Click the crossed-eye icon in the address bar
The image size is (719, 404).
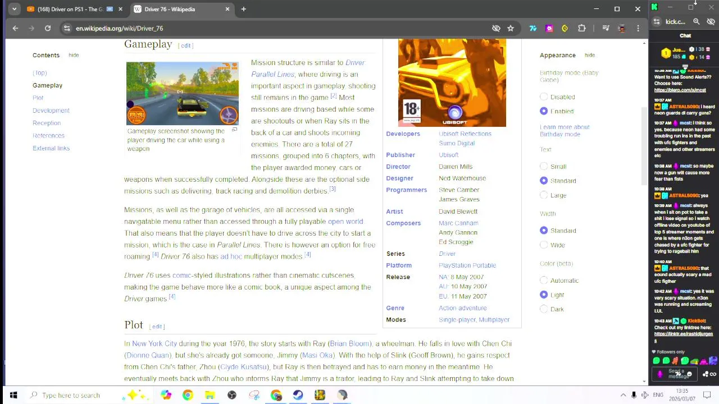[496, 28]
